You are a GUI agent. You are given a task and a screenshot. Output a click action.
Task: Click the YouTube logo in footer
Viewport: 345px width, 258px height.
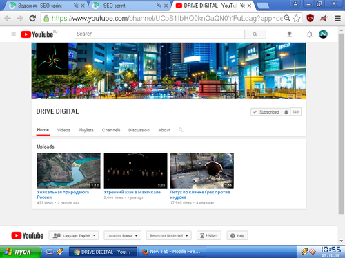click(x=28, y=235)
